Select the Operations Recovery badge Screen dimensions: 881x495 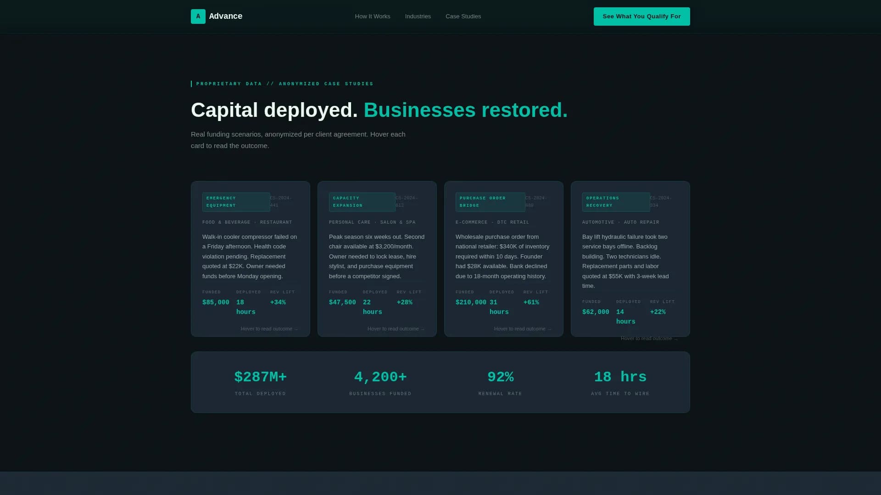pyautogui.click(x=616, y=202)
